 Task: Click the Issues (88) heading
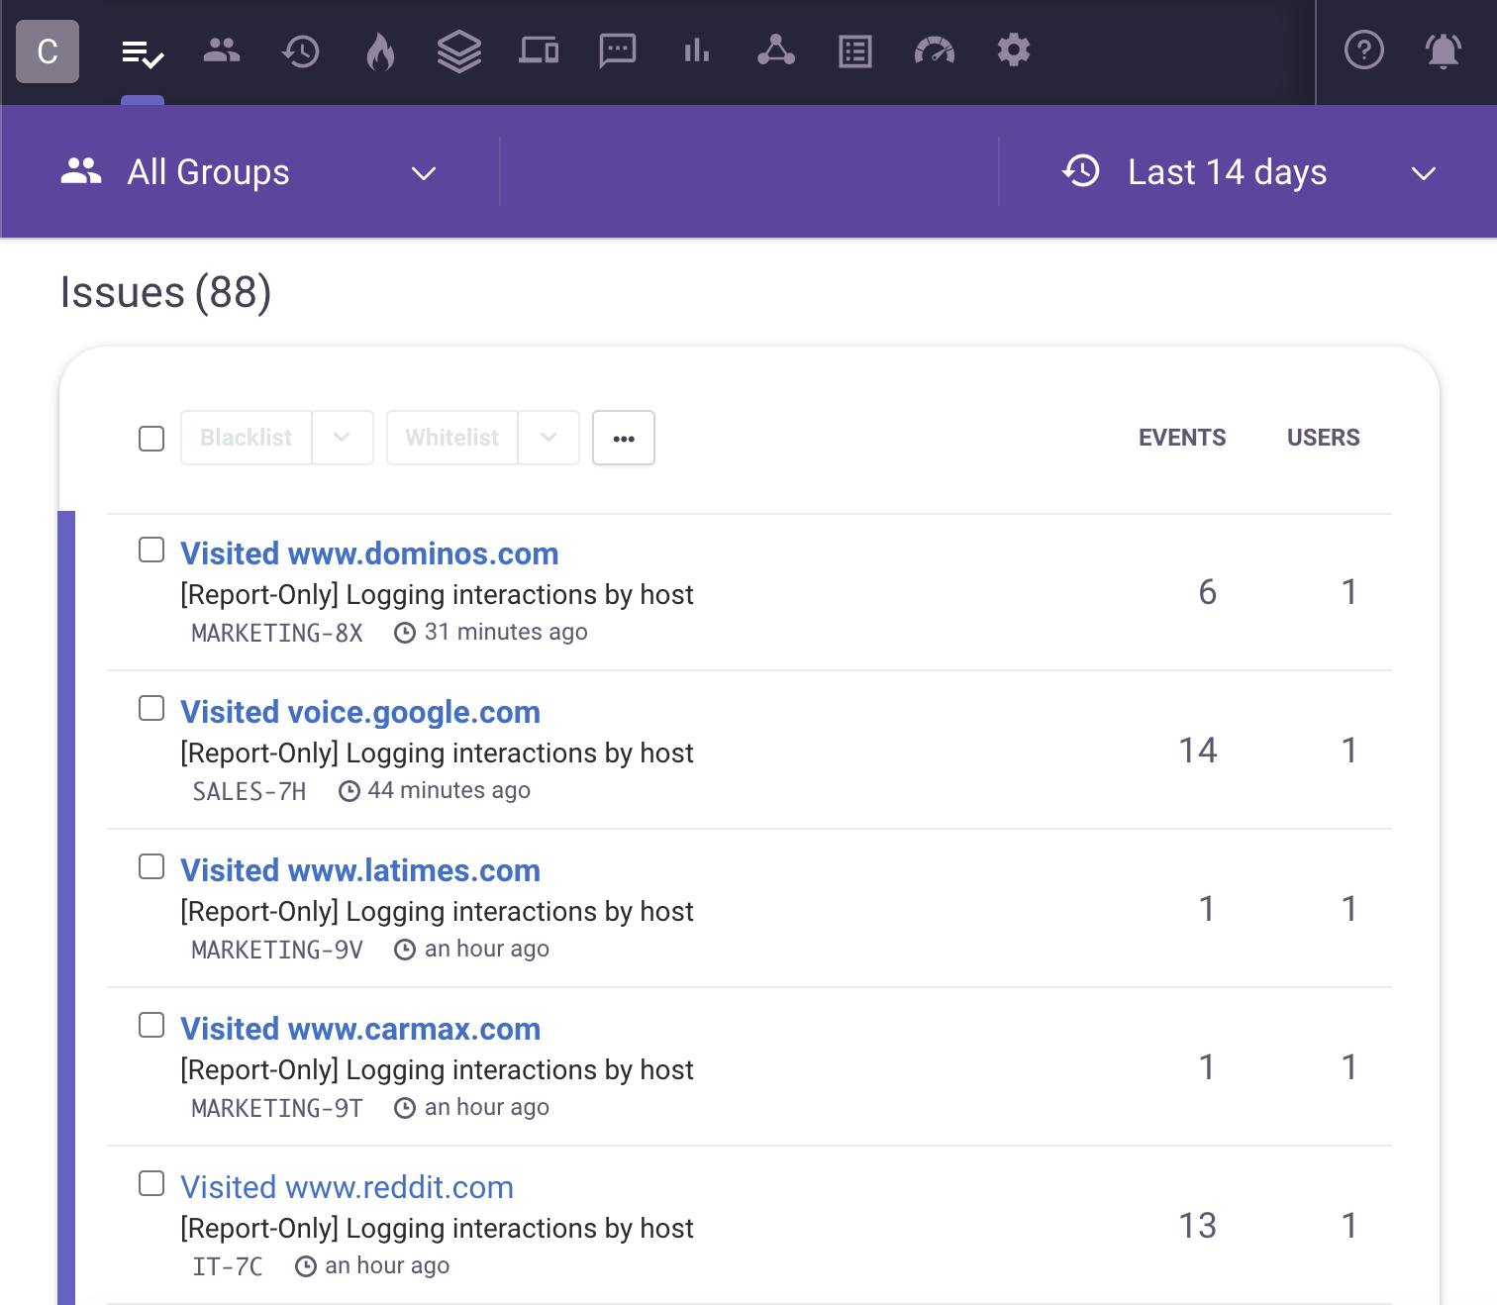pyautogui.click(x=165, y=292)
